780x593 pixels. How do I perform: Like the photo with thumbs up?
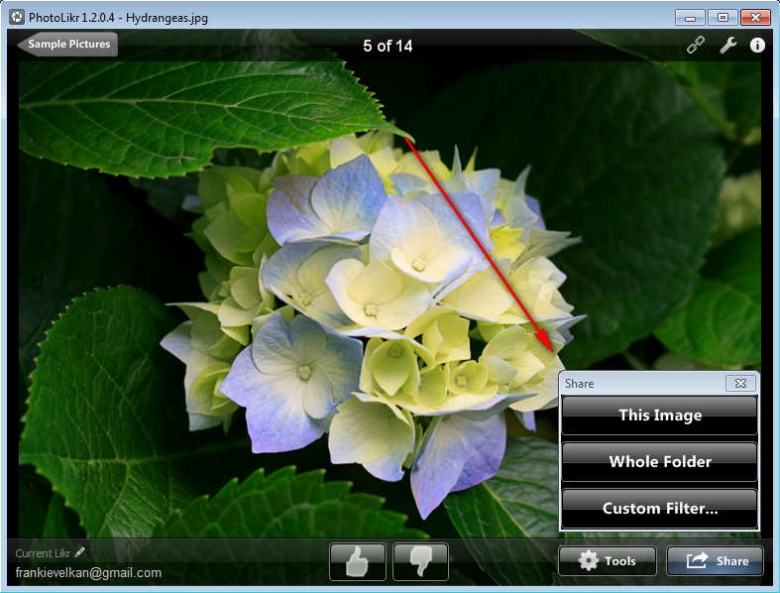[357, 561]
